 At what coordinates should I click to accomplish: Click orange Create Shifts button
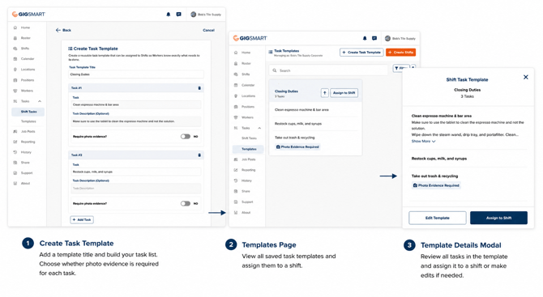point(400,53)
